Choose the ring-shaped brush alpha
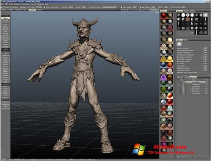 (188, 15)
